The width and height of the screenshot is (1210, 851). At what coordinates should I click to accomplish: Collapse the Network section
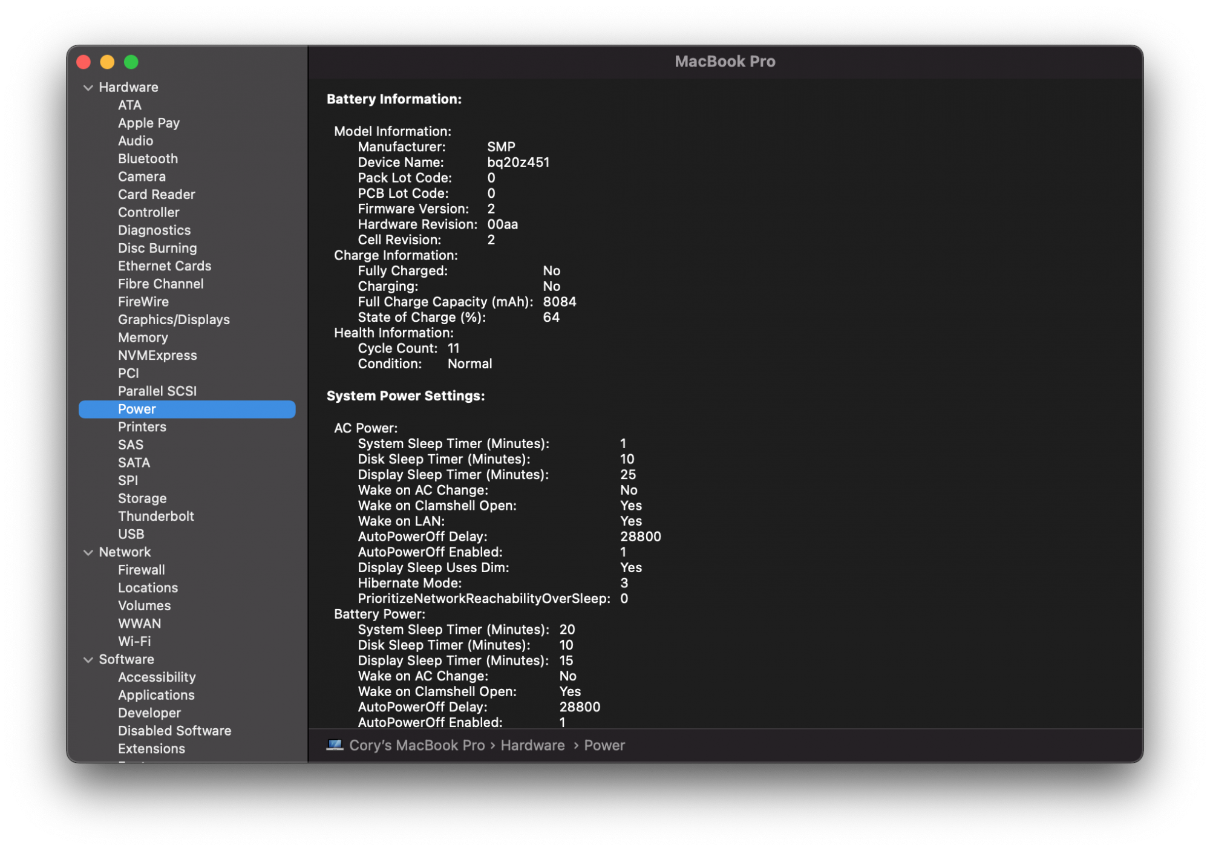[x=88, y=552]
